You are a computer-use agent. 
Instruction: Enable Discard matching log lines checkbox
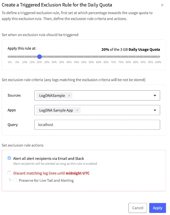pos(9,173)
